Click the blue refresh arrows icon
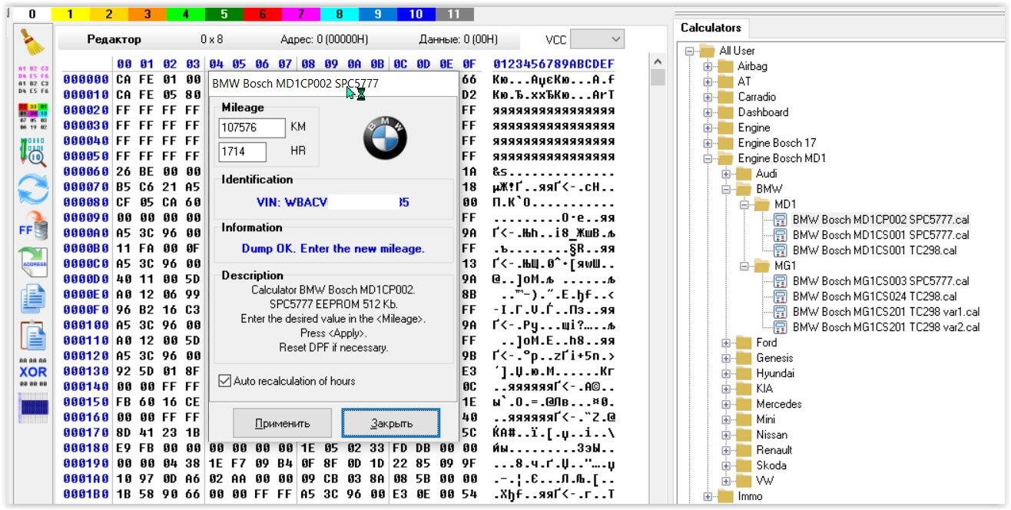 click(33, 188)
